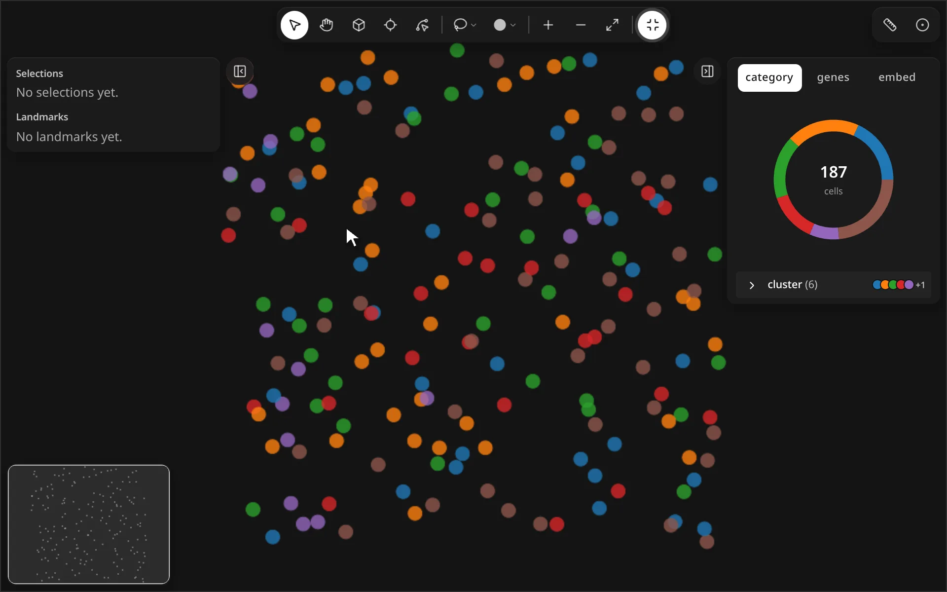Expand the cluster (6) row chevron
The width and height of the screenshot is (947, 592).
752,285
